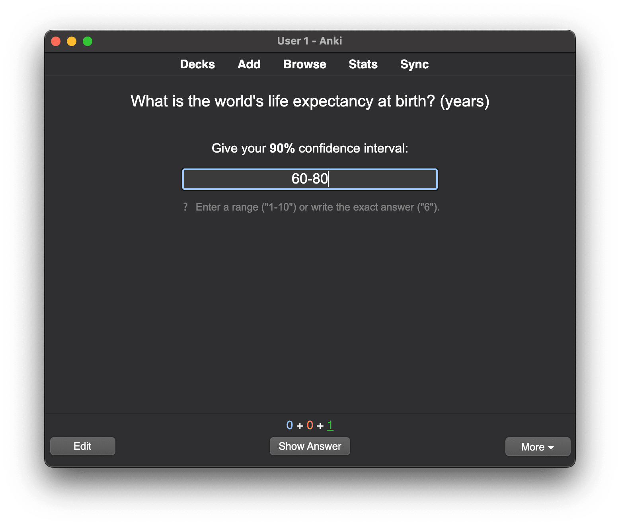Click the confidence interval input field
620x526 pixels.
click(310, 179)
